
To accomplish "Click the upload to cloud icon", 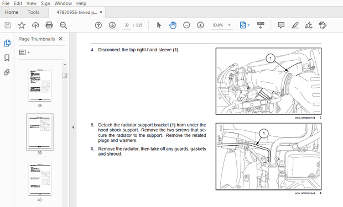I will [x=35, y=25].
